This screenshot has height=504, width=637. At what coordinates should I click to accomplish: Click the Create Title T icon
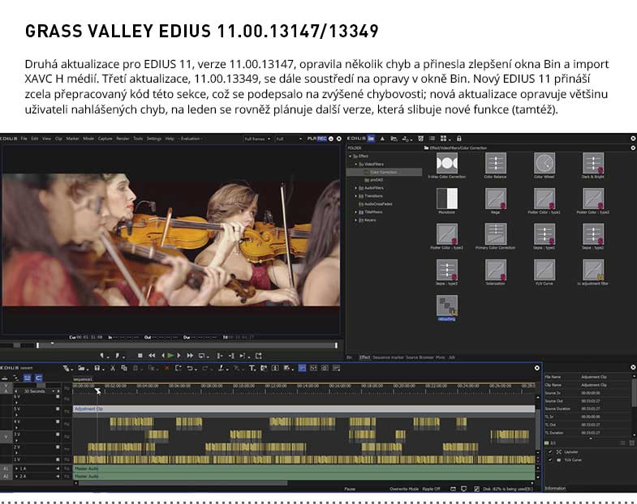click(x=252, y=368)
